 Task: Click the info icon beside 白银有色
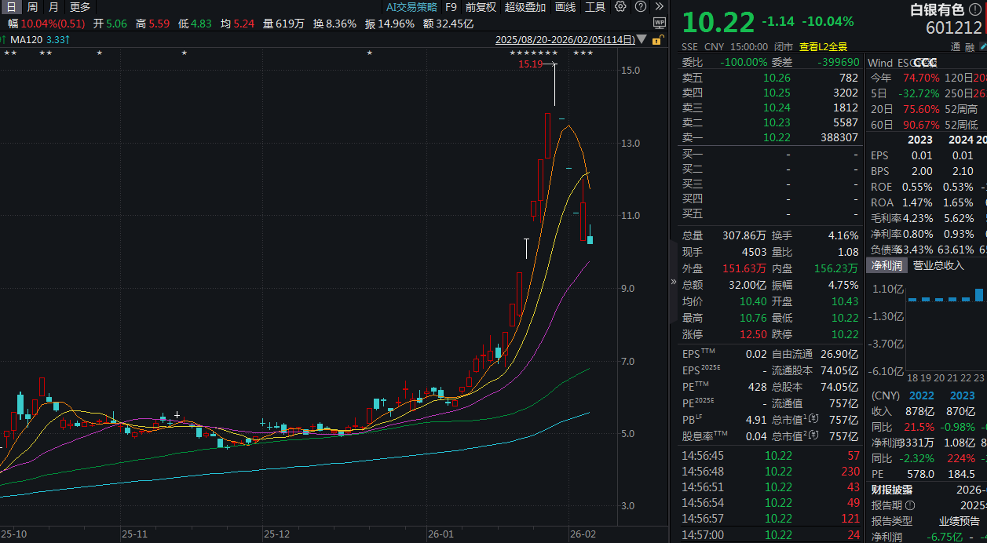(x=975, y=9)
